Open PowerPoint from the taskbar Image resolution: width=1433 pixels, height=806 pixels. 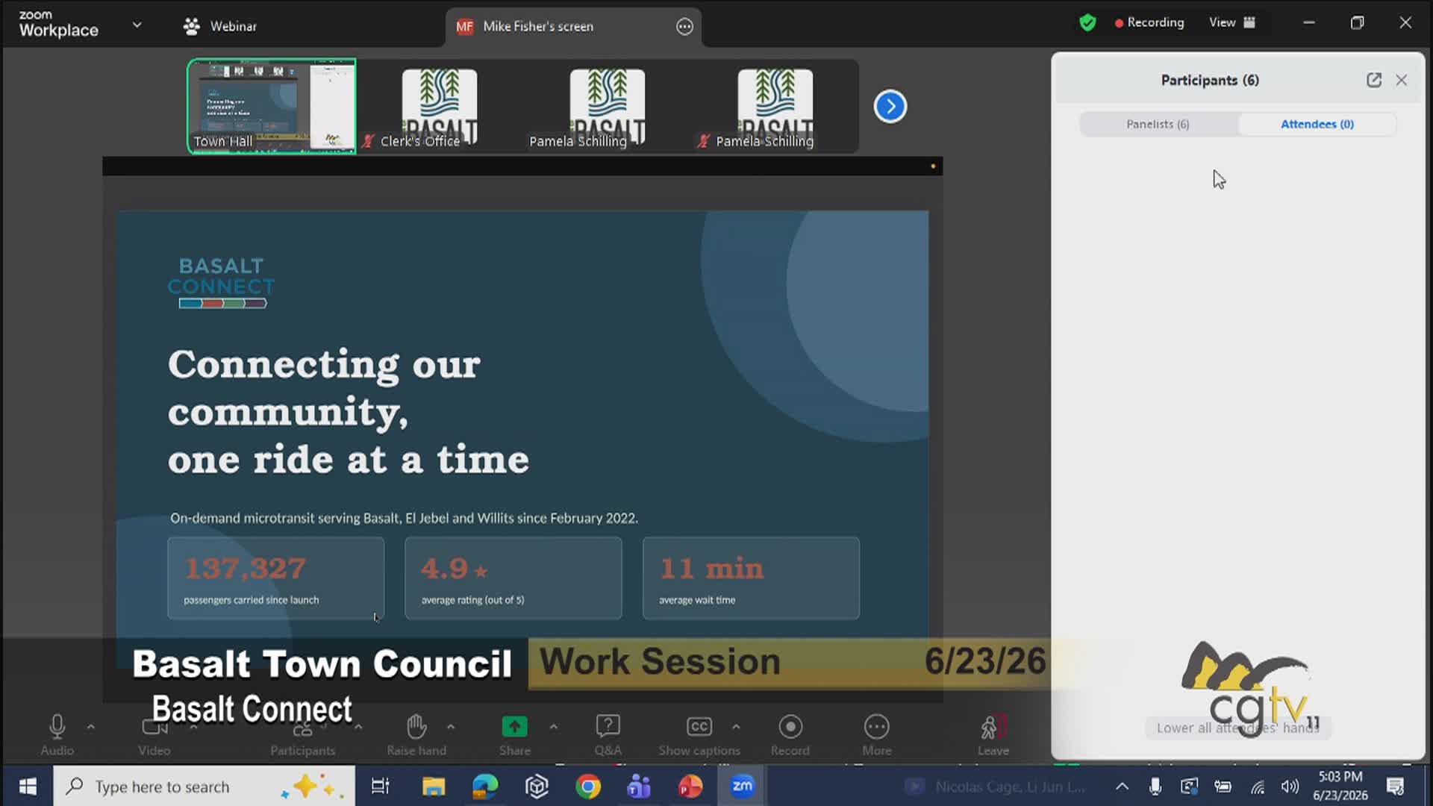[x=690, y=786]
